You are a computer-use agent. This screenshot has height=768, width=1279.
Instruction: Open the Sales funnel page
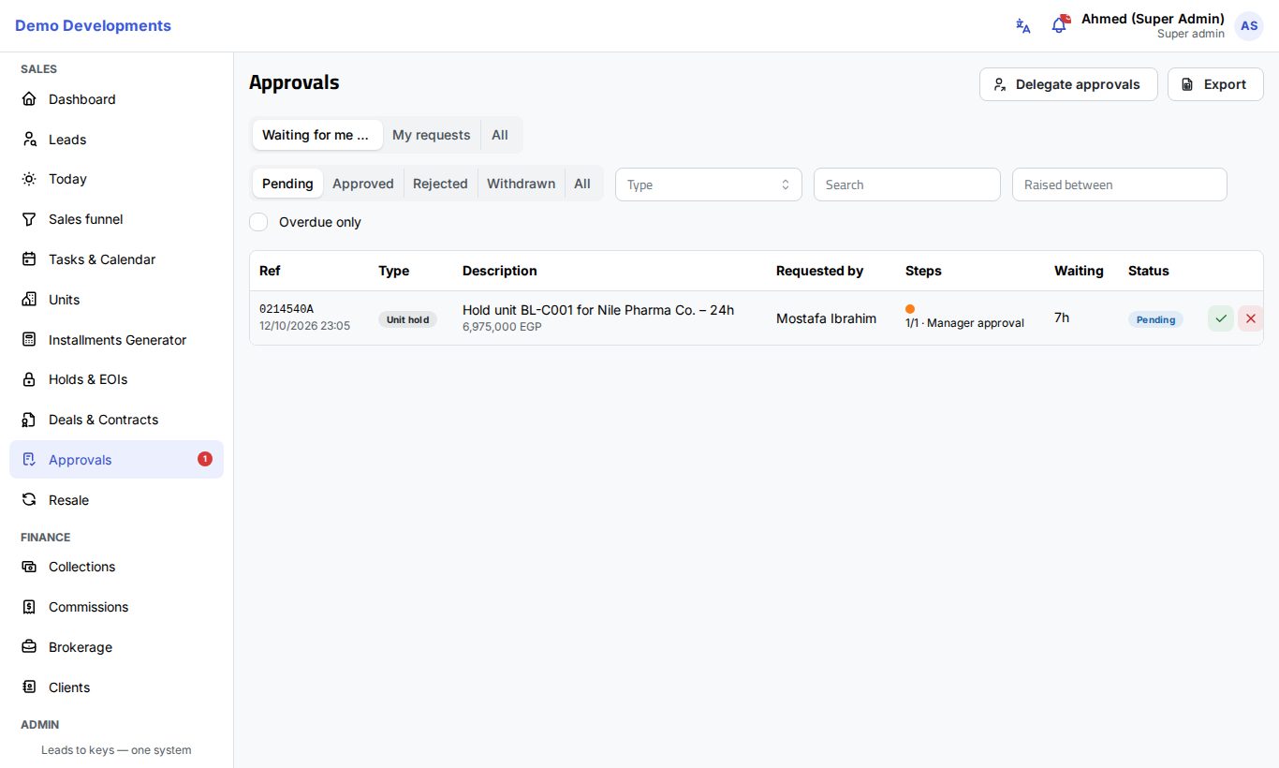point(116,219)
